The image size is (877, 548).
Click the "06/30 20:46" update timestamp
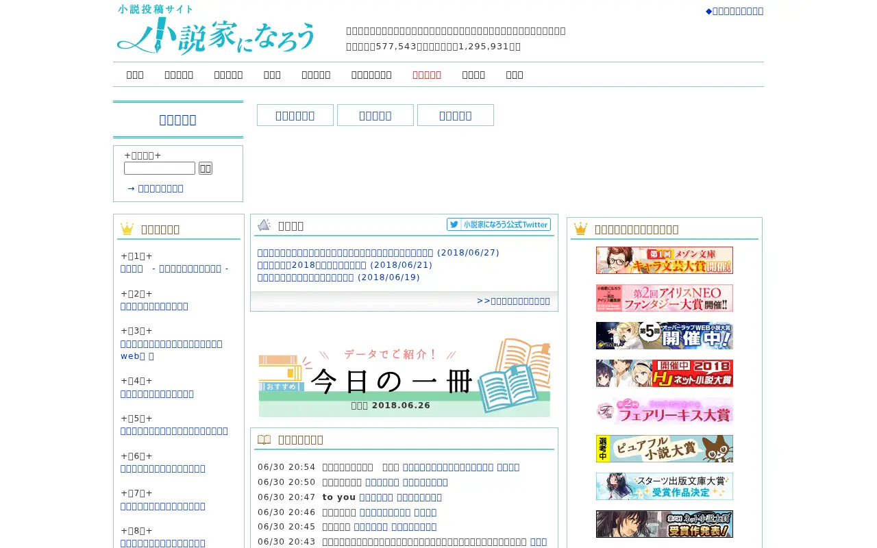pos(286,512)
